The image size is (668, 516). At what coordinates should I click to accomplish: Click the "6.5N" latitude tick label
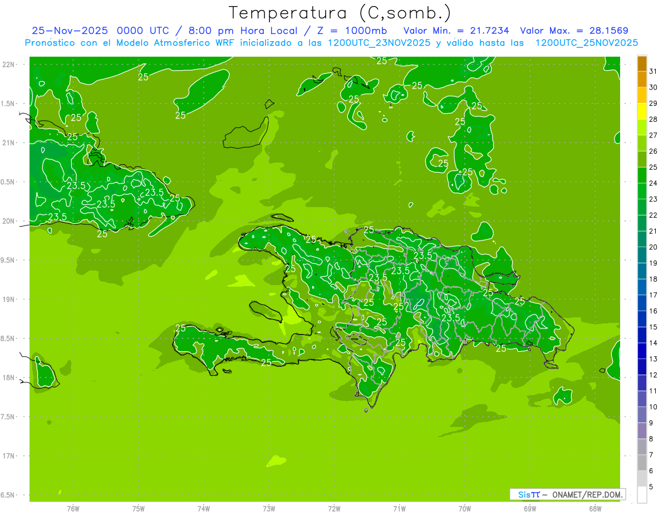coord(8,495)
